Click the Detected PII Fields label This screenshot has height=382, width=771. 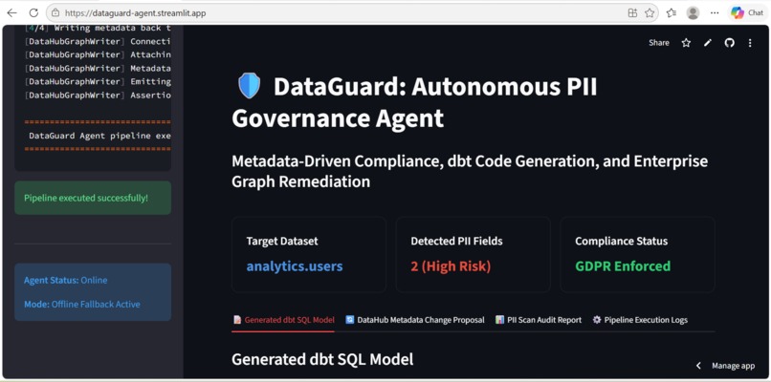point(457,241)
